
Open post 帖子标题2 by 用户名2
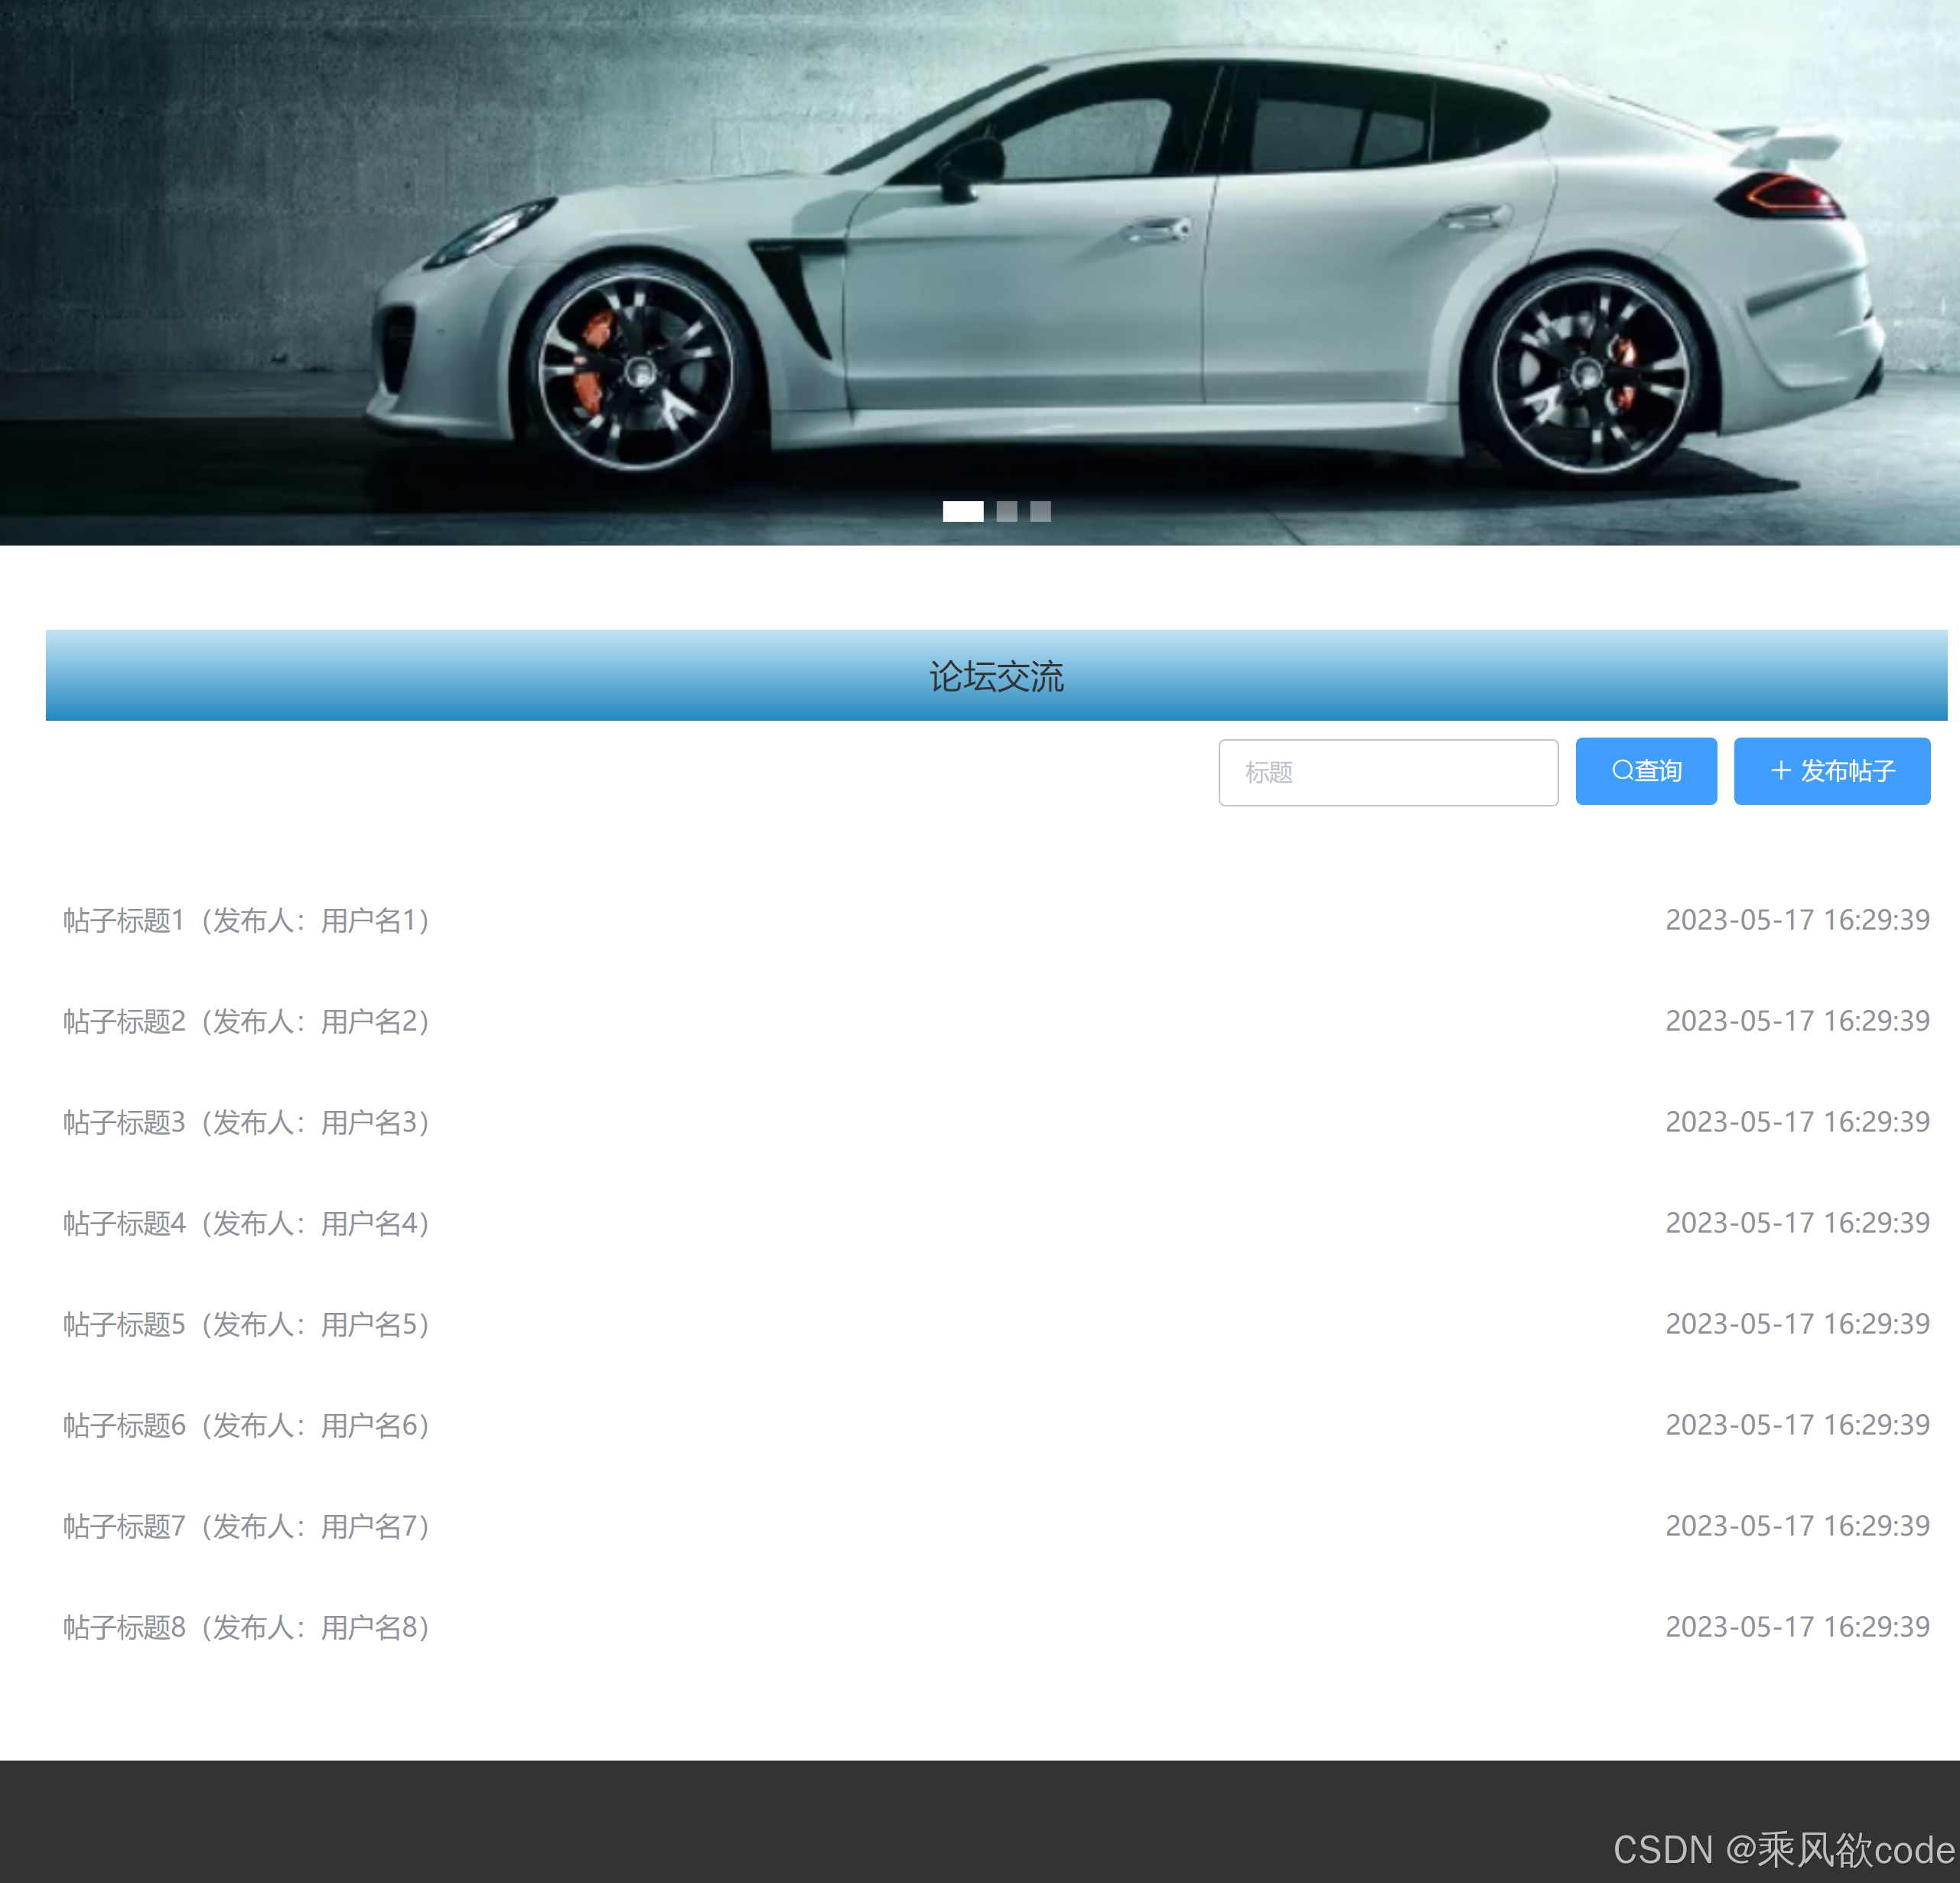246,1021
